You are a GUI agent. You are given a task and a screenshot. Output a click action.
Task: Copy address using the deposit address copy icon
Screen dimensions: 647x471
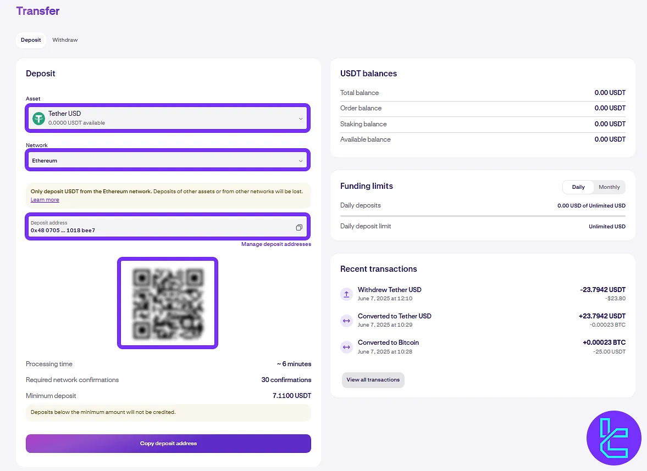click(299, 227)
